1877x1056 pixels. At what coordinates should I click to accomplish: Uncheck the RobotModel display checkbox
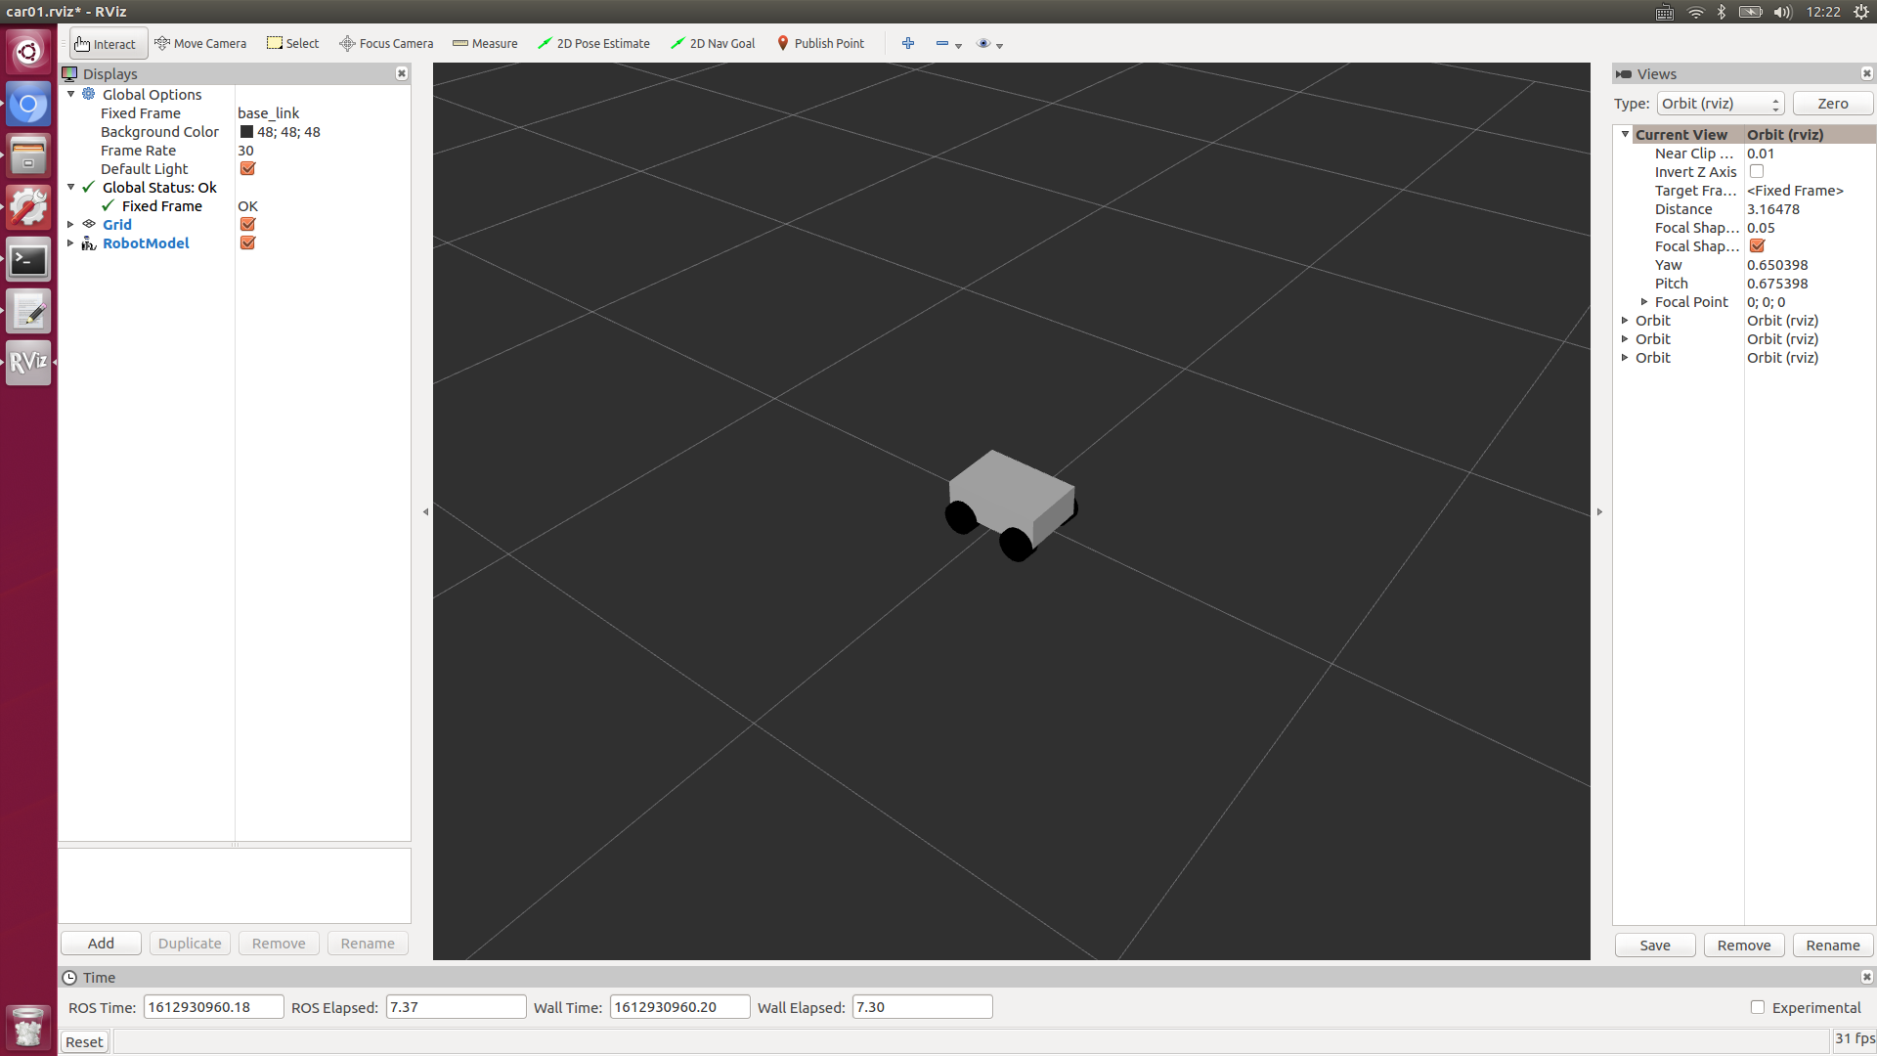pyautogui.click(x=247, y=243)
